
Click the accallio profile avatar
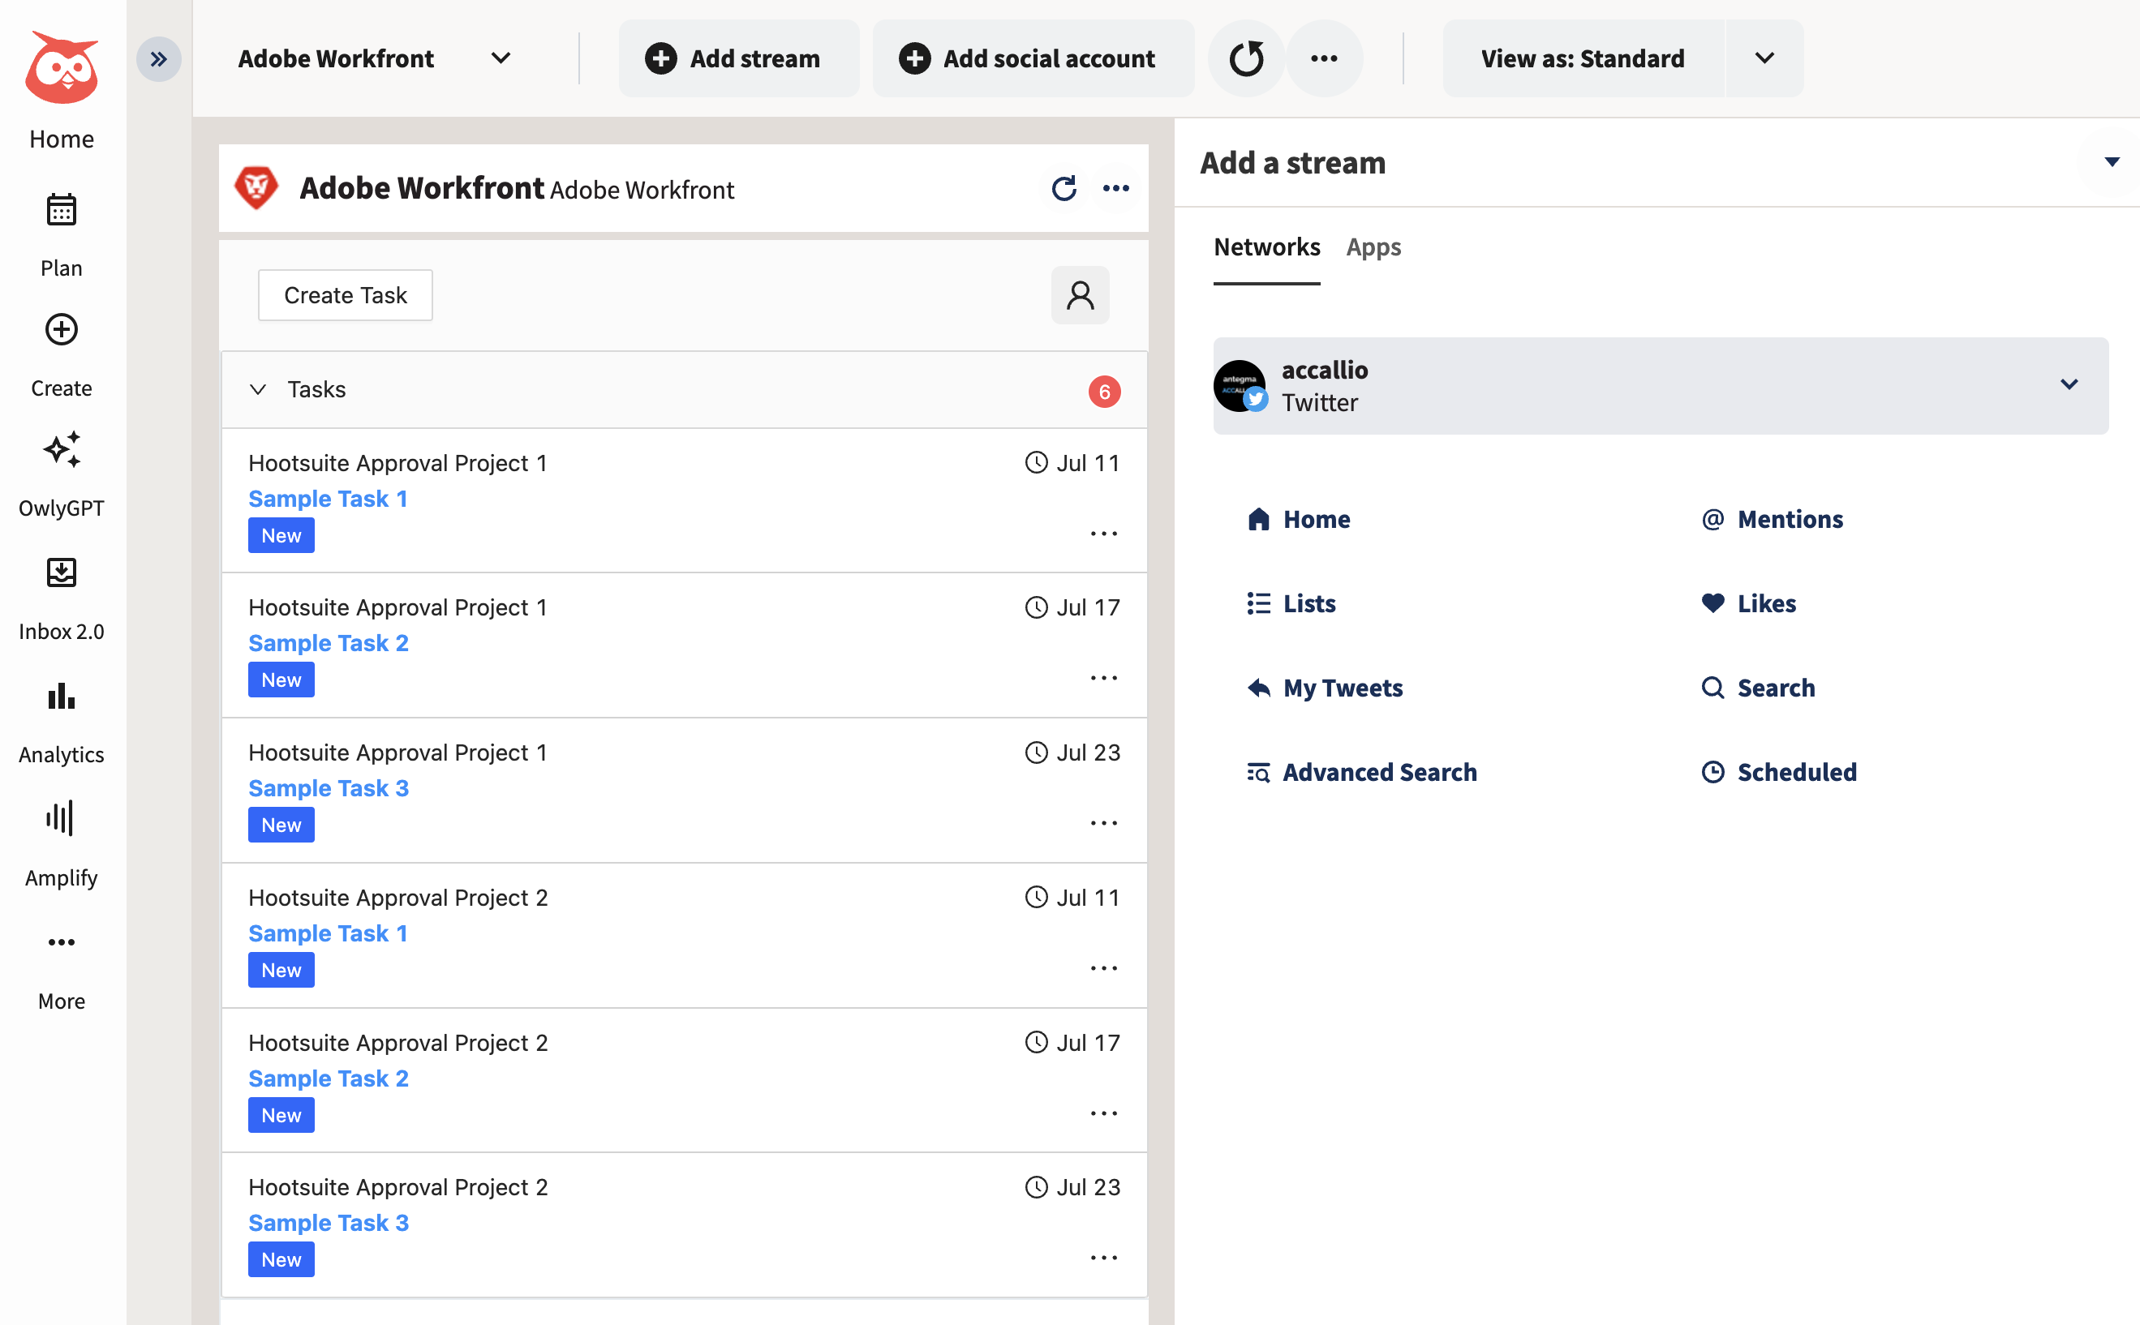click(1240, 387)
